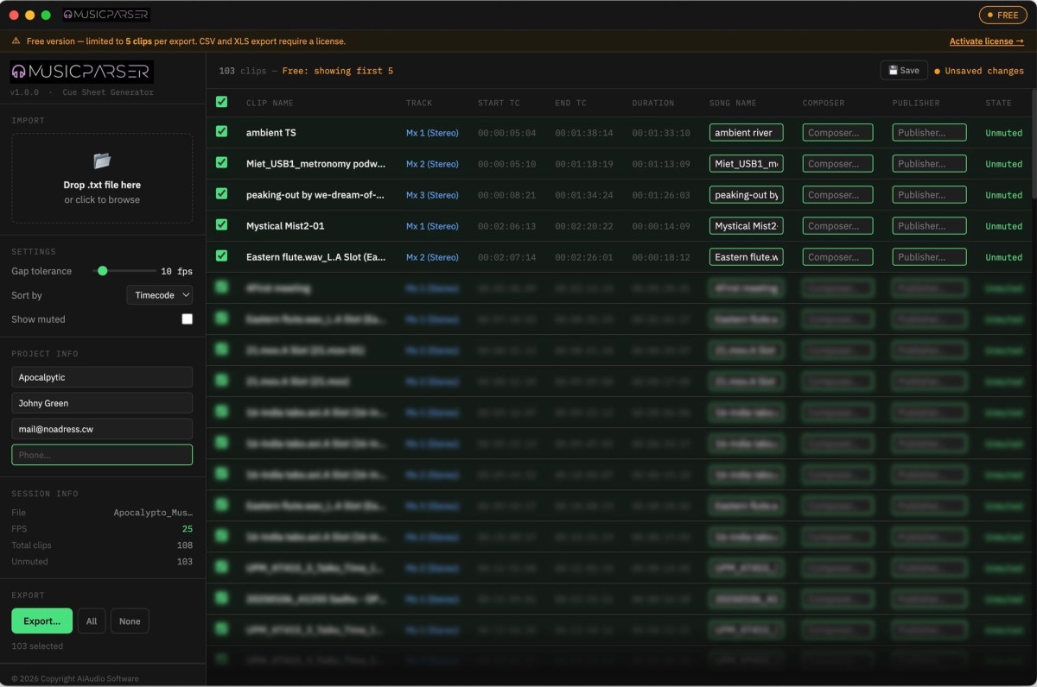Click the Save button with disk icon
This screenshot has height=687, width=1037.
click(x=903, y=71)
